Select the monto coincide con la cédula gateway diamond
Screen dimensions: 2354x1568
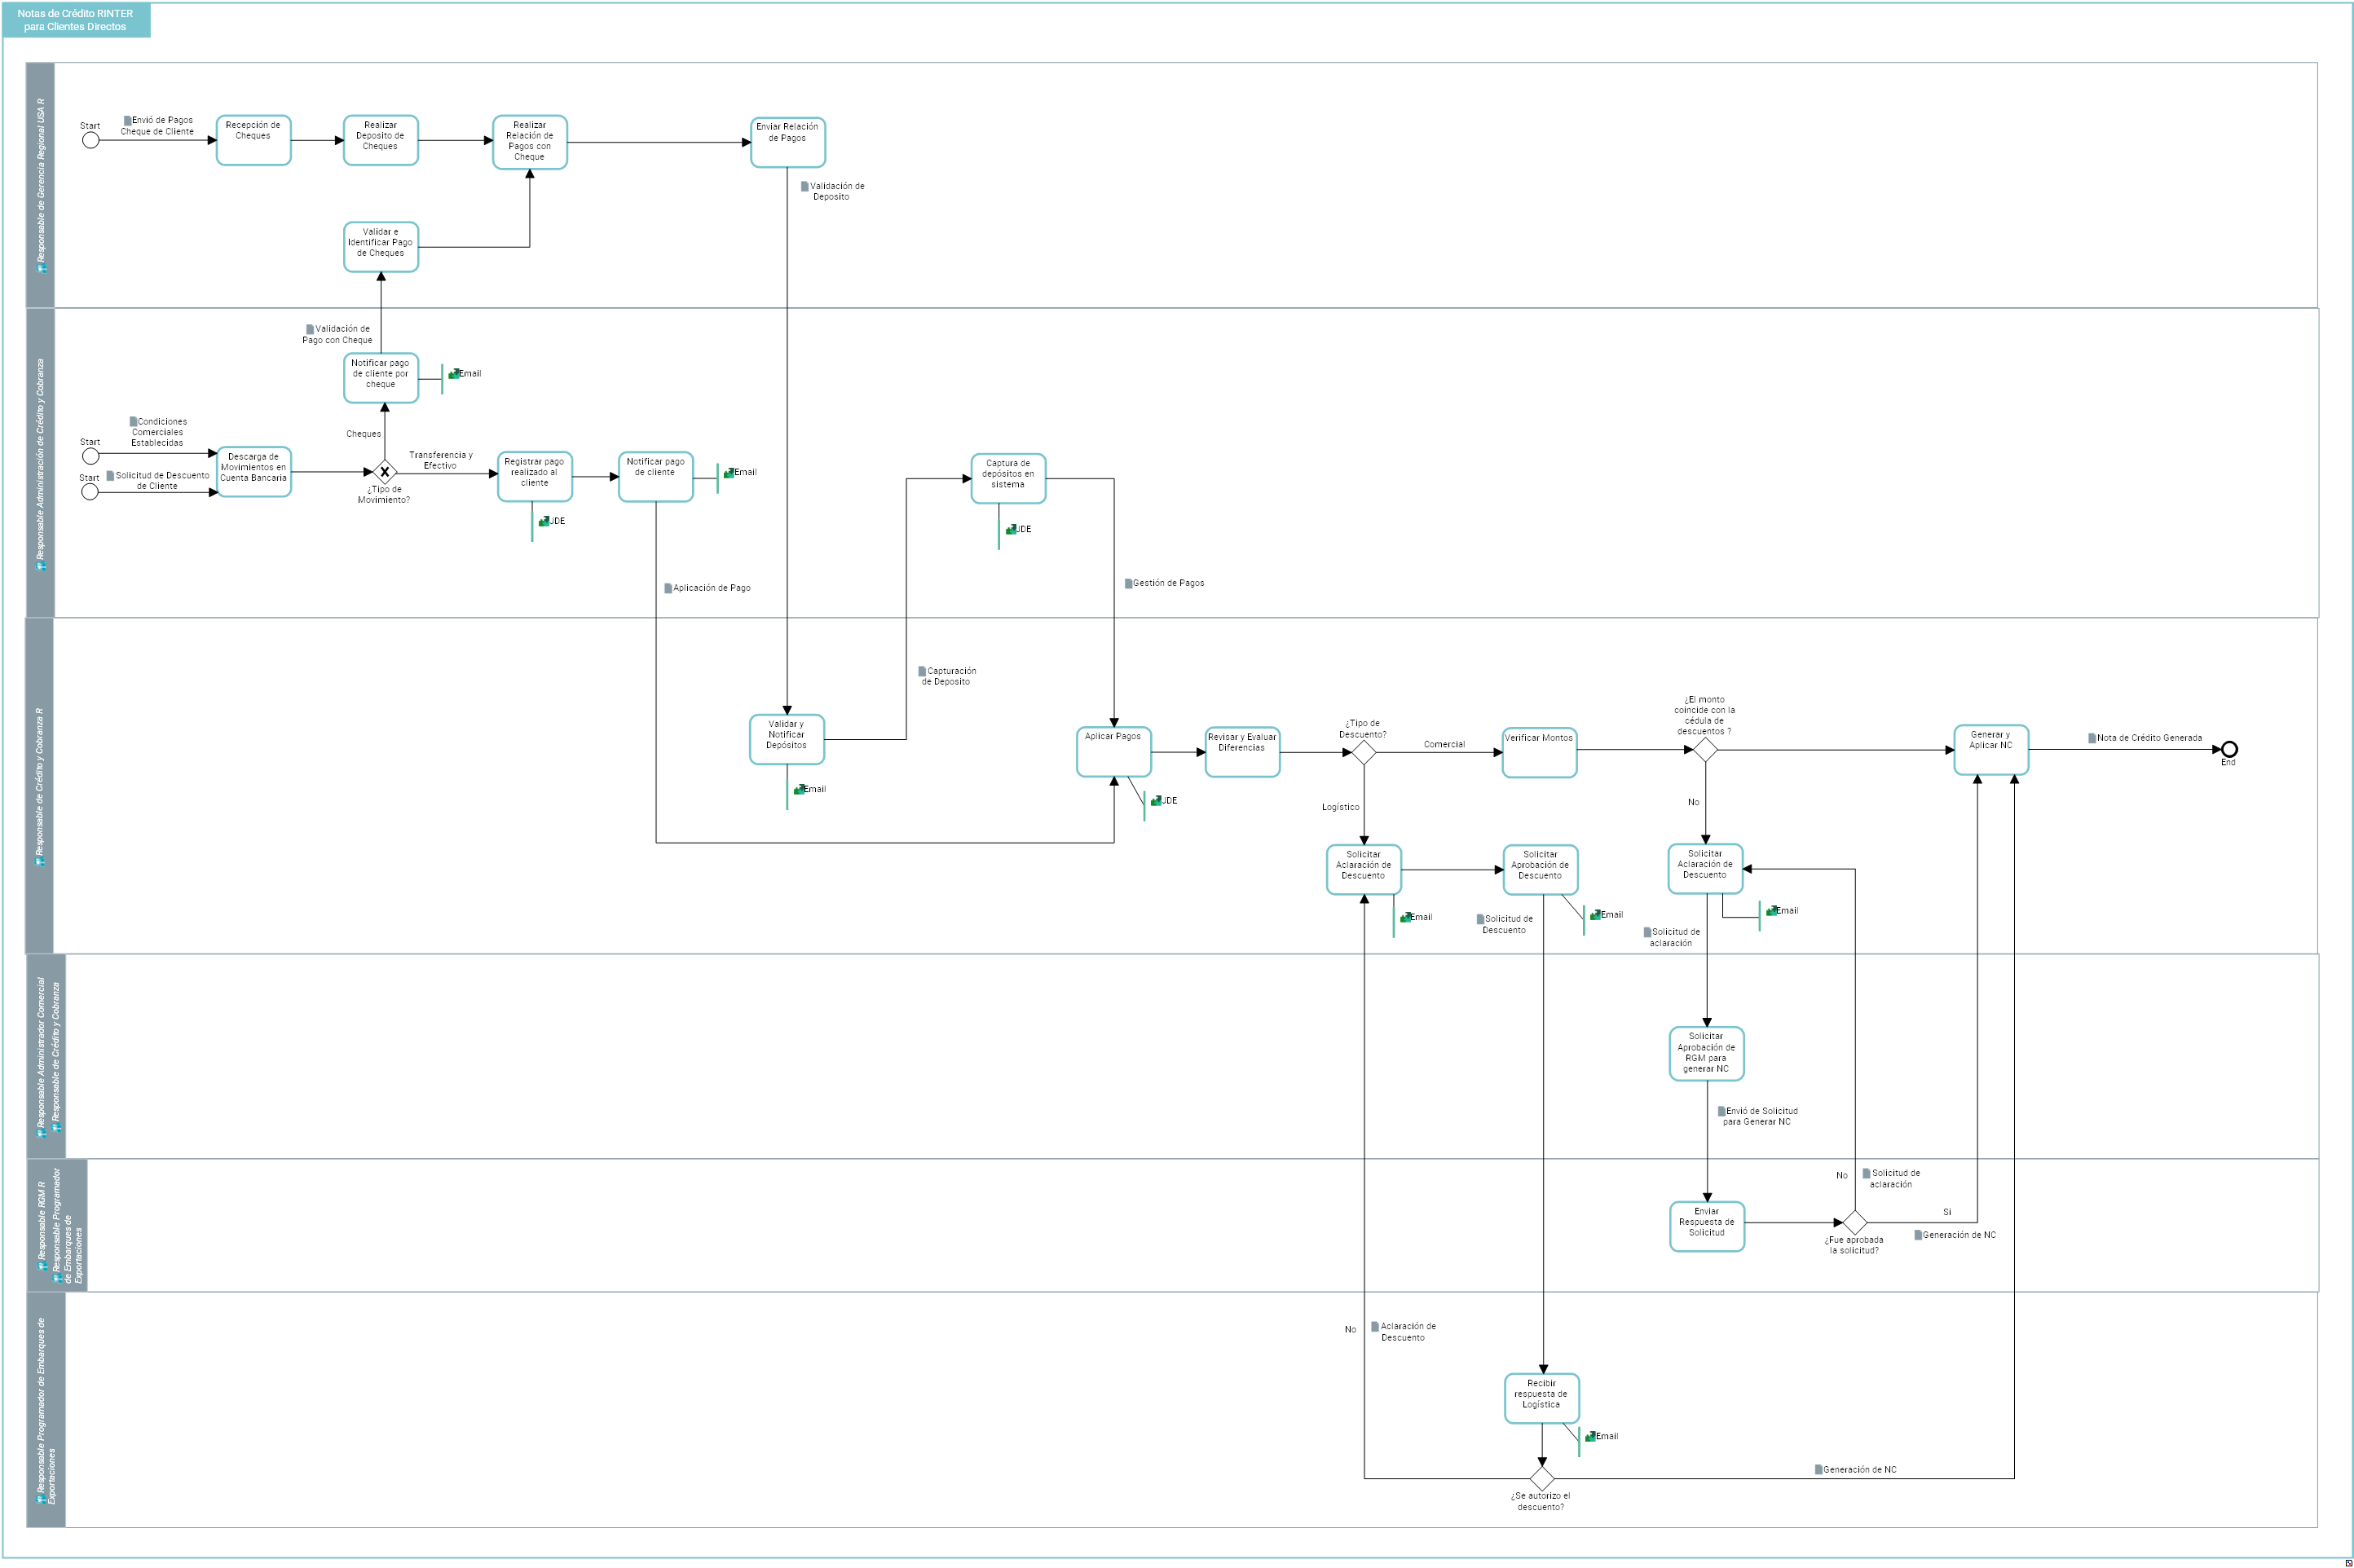pos(1705,750)
